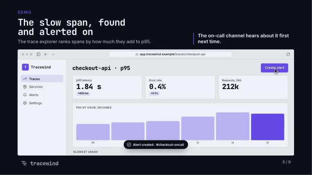Click the P95 BY HOUR, SECONDS label
The width and height of the screenshot is (312, 175).
coord(94,108)
